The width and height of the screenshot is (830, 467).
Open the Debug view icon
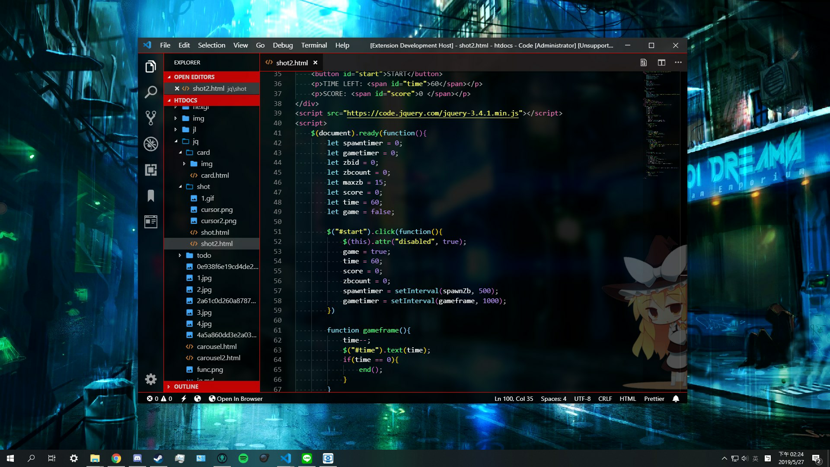pyautogui.click(x=150, y=144)
